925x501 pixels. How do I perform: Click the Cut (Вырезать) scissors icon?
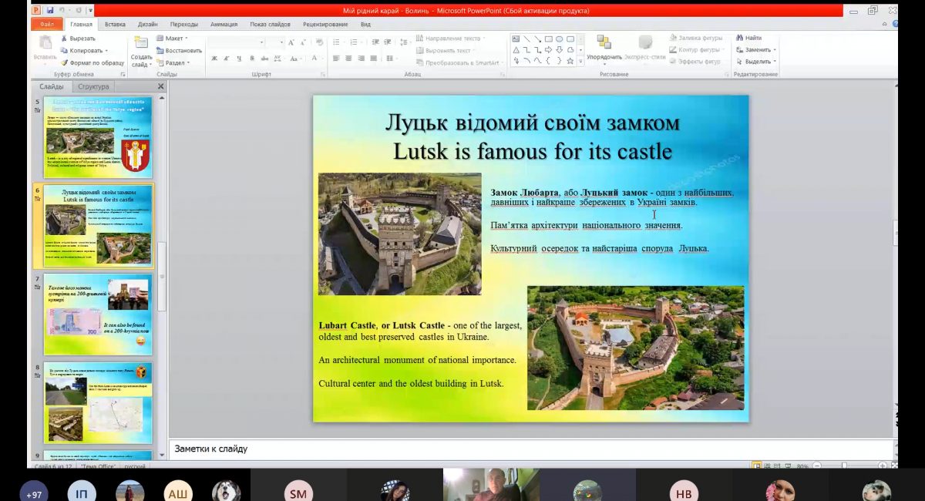64,38
